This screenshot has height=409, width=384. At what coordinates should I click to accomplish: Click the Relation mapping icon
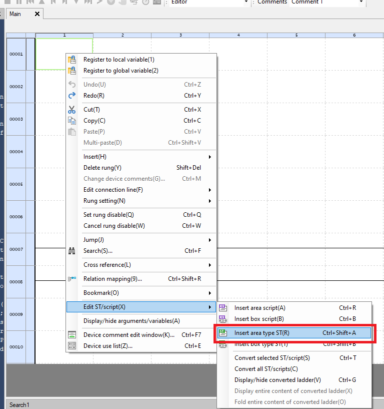coord(72,279)
